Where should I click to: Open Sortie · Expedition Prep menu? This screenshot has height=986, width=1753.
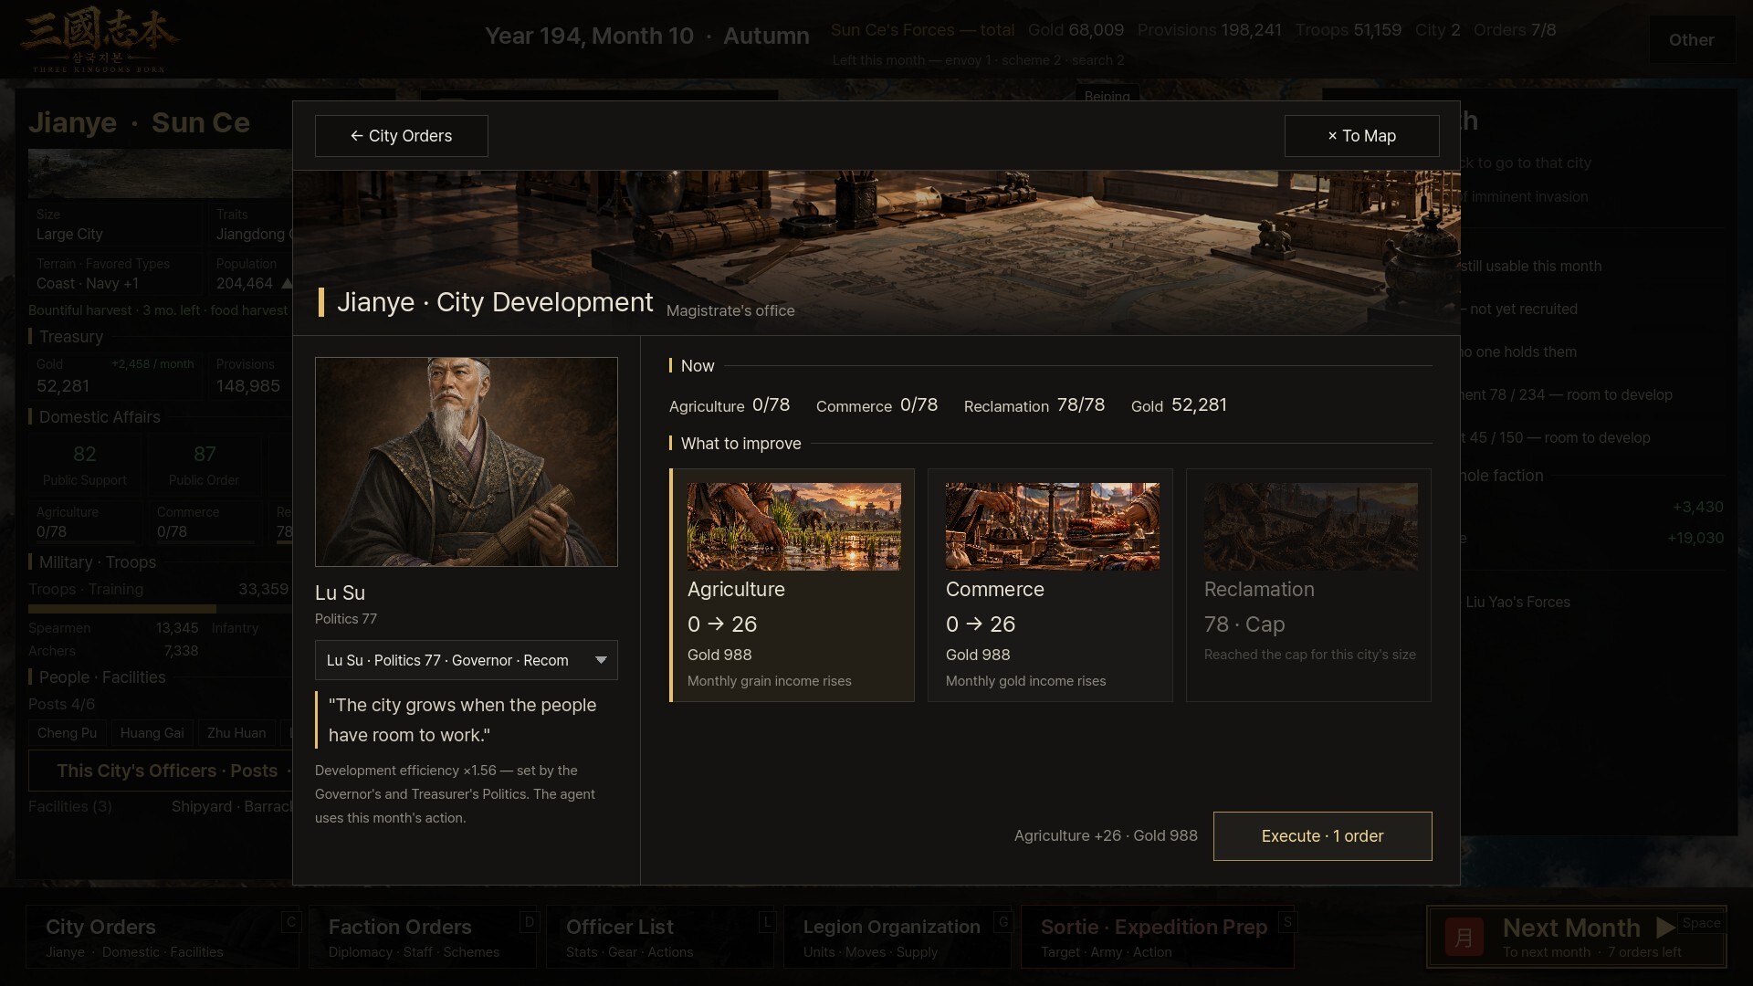[x=1158, y=937]
